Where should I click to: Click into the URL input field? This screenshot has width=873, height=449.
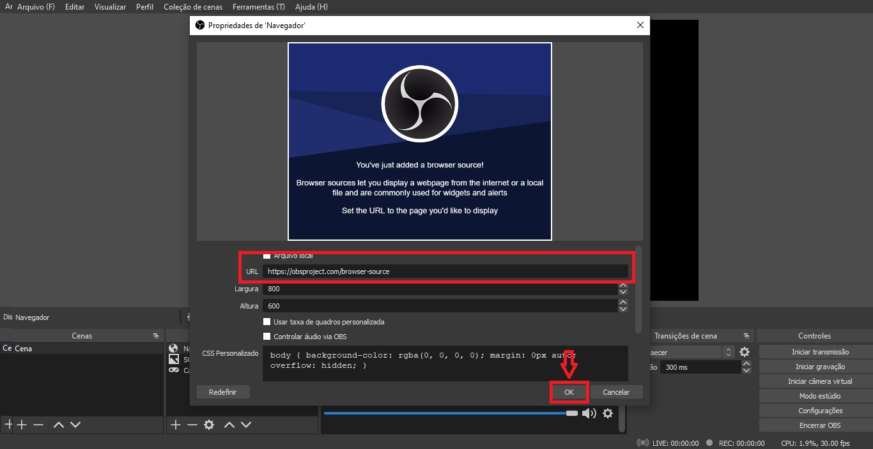[x=445, y=271]
